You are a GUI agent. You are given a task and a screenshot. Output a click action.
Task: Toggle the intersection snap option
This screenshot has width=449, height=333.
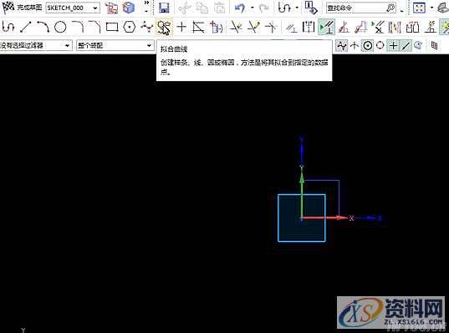point(355,45)
